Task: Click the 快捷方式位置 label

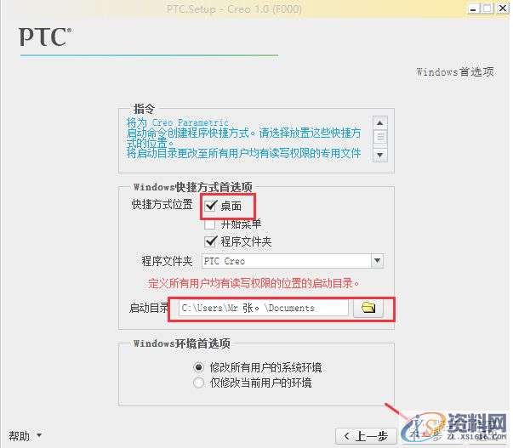Action: (x=162, y=204)
